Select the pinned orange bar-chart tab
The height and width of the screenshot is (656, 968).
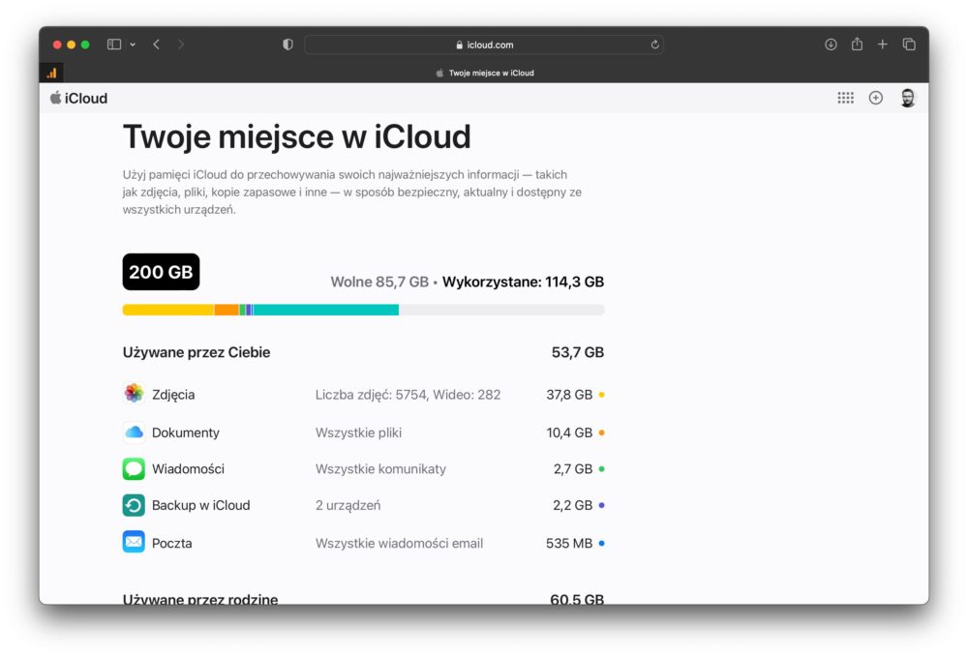point(52,73)
